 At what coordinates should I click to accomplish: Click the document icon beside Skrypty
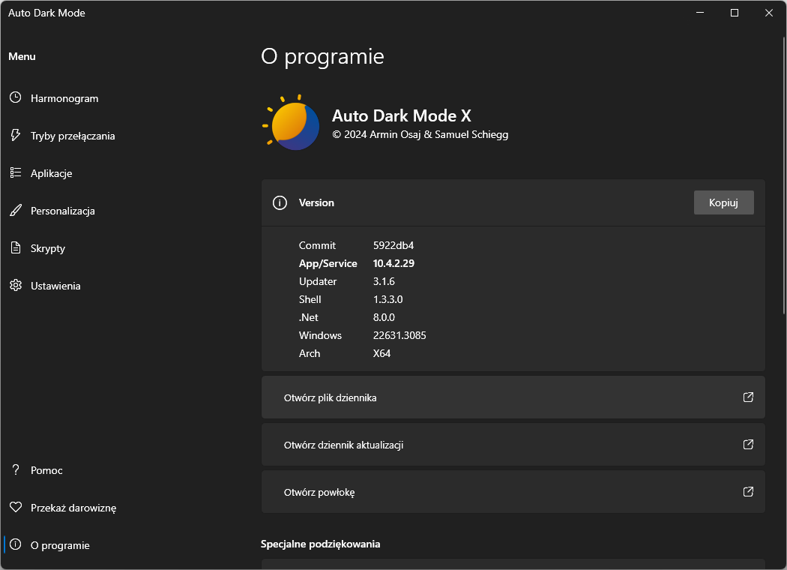tap(16, 247)
